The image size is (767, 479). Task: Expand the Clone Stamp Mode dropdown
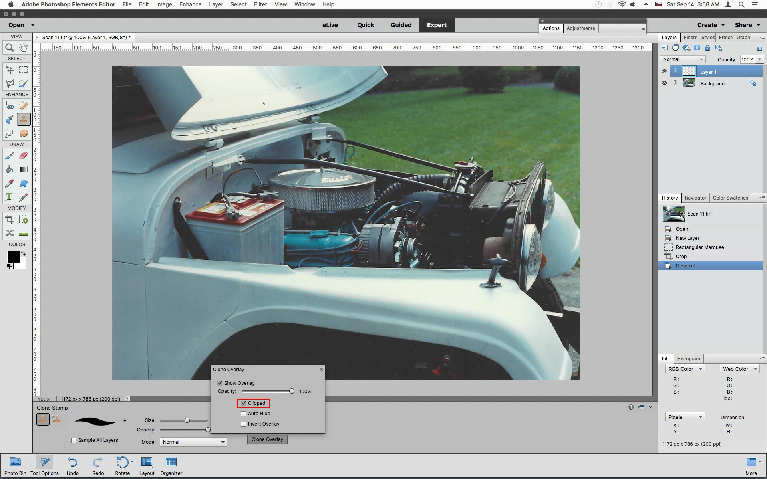(193, 442)
